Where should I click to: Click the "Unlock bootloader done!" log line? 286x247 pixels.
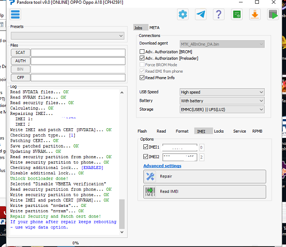pos(39,179)
